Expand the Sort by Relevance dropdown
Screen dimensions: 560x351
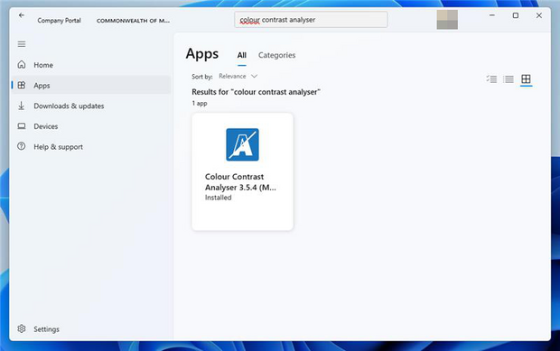coord(238,77)
